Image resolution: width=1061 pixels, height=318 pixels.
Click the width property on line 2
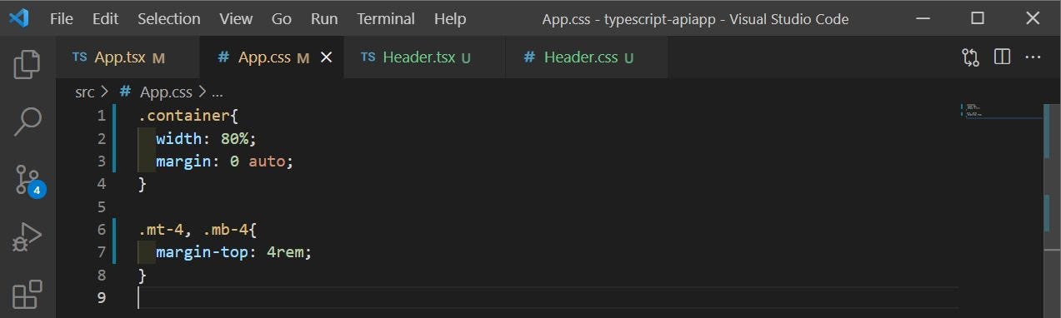pyautogui.click(x=179, y=138)
